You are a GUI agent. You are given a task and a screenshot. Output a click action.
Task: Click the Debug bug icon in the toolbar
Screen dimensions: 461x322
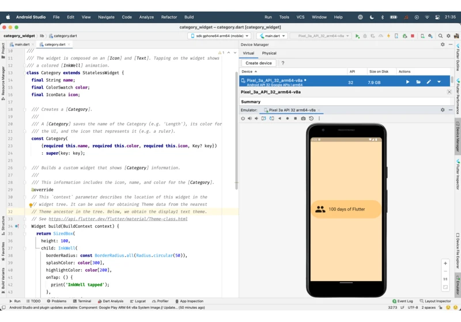[365, 36]
